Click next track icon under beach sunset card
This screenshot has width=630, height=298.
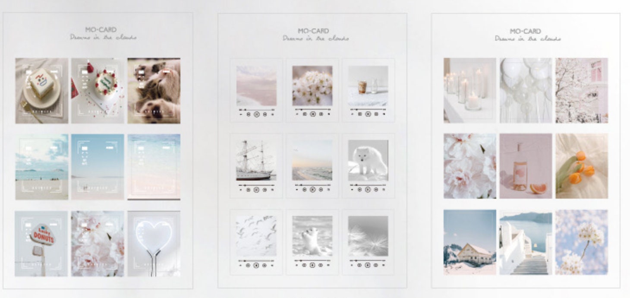click(321, 189)
